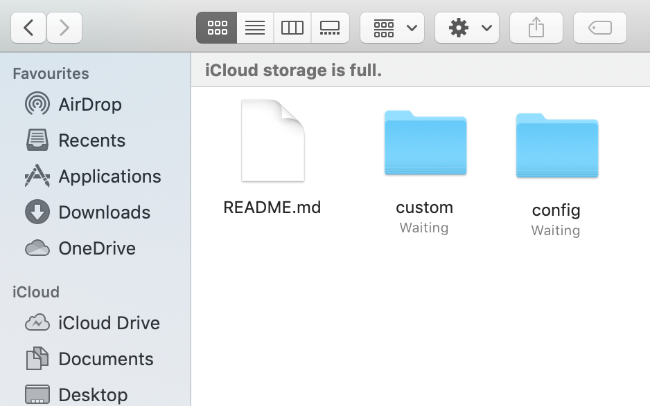650x406 pixels.
Task: Click the Back navigation arrow
Action: tap(29, 28)
